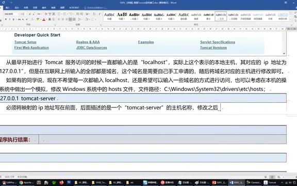Select the AaBbC Heading 4 style
Viewport: 297px width, 186px height.
coord(159,16)
